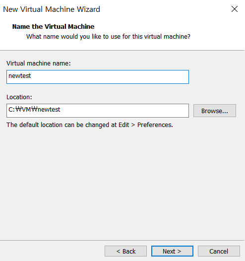Image resolution: width=245 pixels, height=261 pixels.
Task: Click the 'C:' drive text in the Location field
Action: click(11, 110)
